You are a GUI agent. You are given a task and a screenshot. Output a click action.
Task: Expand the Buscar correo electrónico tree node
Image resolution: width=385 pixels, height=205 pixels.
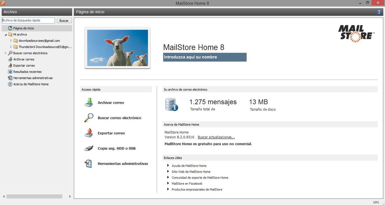(x=6, y=53)
